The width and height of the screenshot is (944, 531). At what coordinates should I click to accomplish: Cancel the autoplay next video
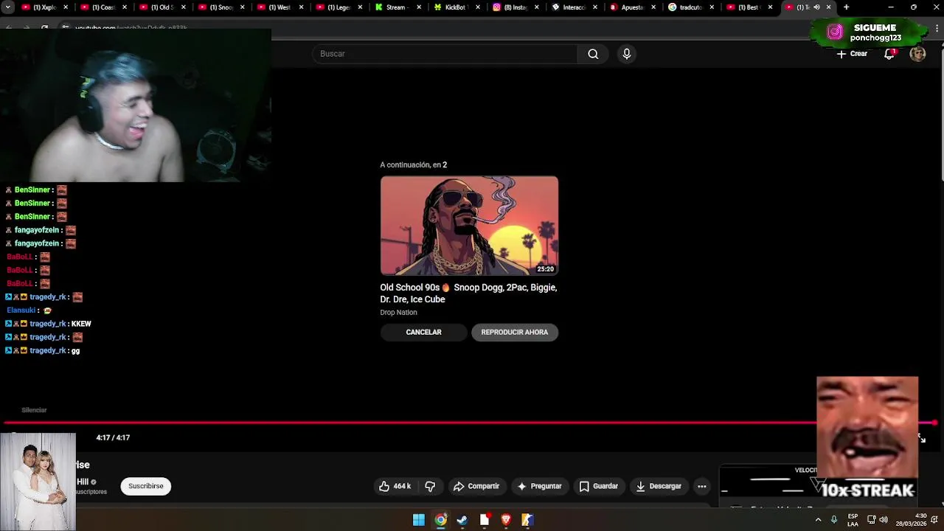coord(423,332)
